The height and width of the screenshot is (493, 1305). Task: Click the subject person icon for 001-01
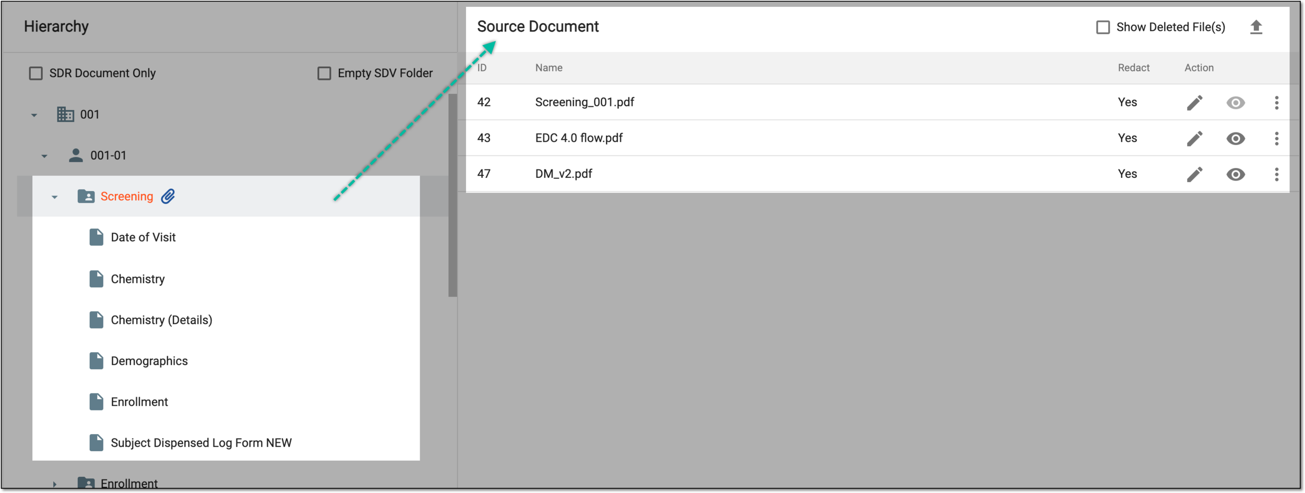[x=76, y=155]
